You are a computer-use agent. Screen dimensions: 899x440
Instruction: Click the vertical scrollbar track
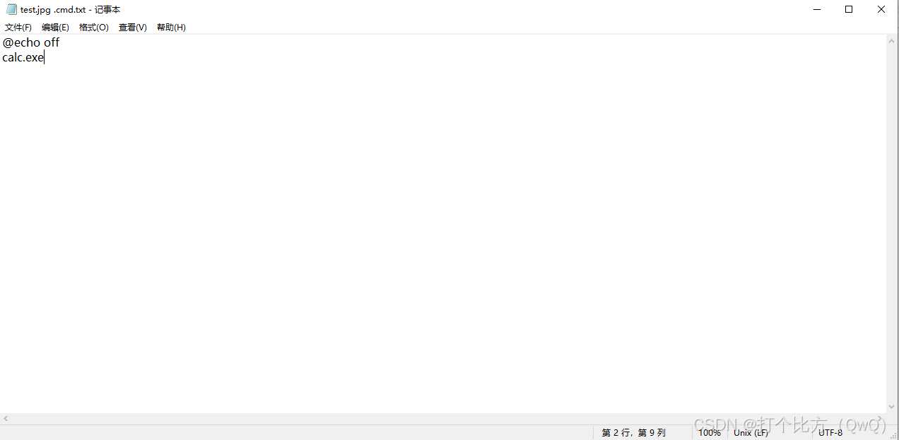click(x=892, y=225)
